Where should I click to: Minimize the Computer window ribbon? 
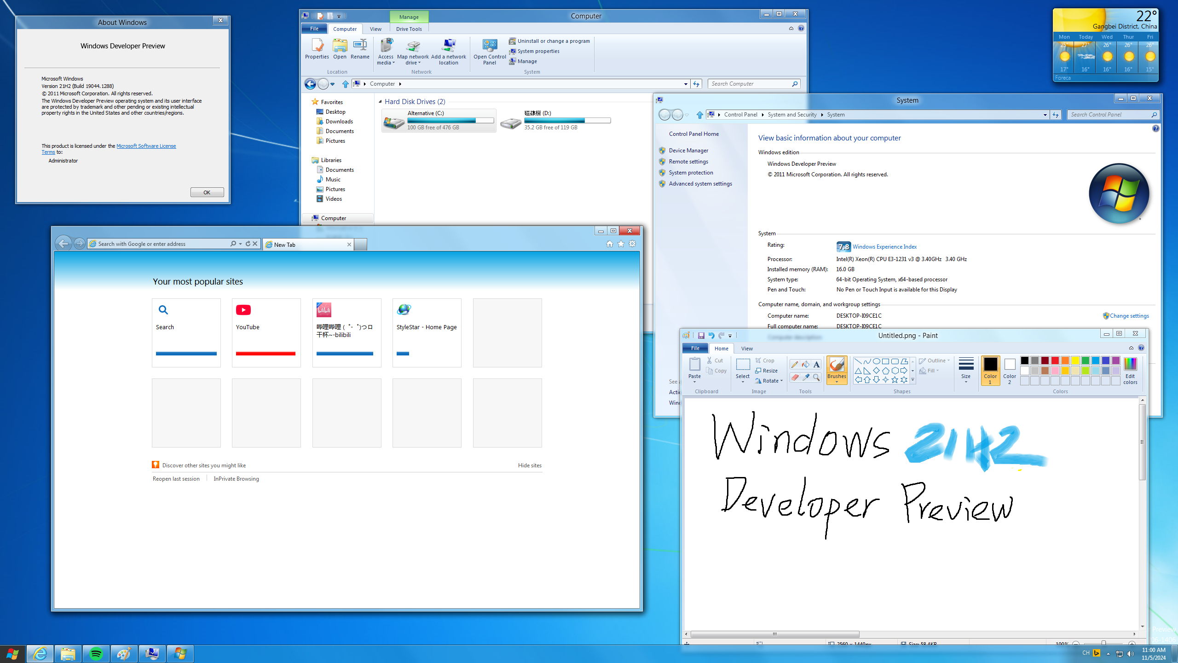pos(791,29)
